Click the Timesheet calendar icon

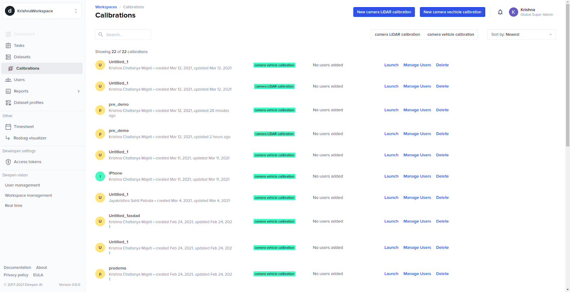coord(8,127)
